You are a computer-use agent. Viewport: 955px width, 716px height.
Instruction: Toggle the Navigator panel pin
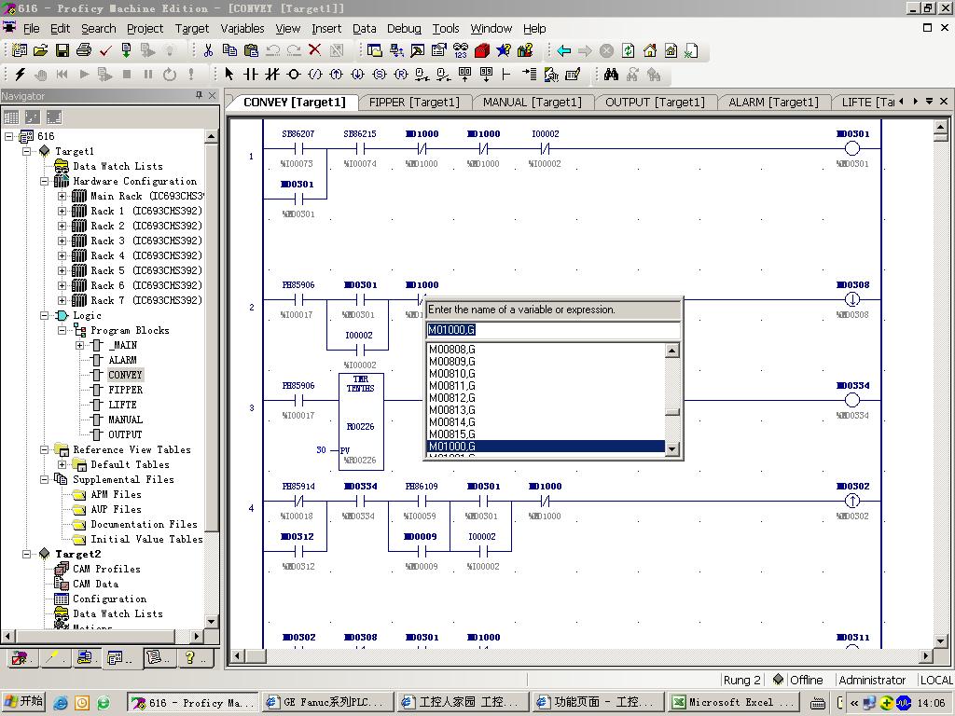click(199, 95)
